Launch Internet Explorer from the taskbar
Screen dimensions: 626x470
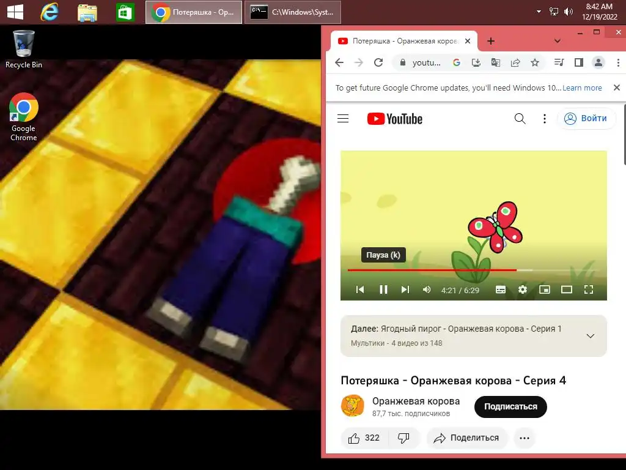click(x=50, y=12)
